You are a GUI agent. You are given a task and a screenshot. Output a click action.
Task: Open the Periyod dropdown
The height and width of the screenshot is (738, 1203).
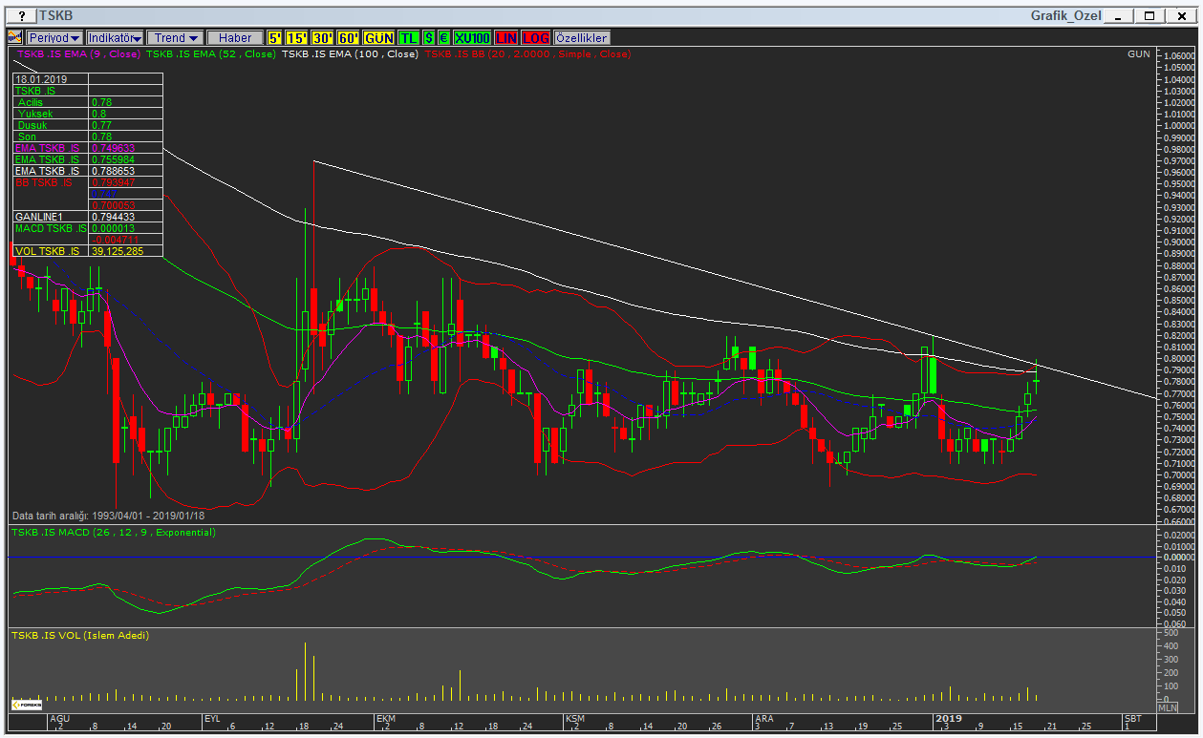pos(54,37)
